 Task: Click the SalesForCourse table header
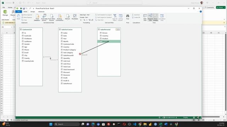pyautogui.click(x=70, y=30)
